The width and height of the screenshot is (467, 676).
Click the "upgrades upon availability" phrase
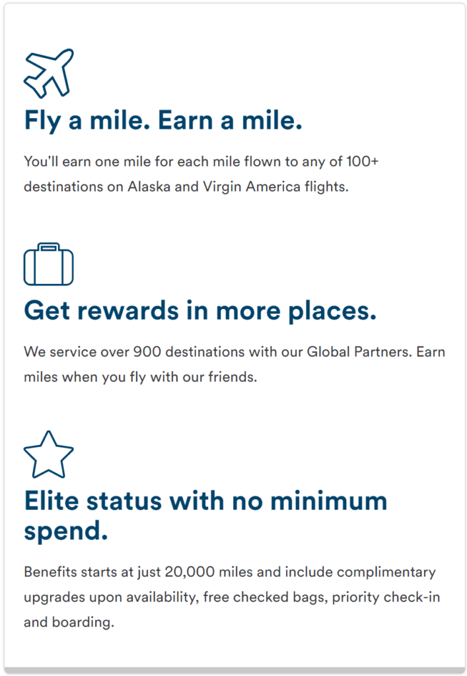[x=111, y=597]
